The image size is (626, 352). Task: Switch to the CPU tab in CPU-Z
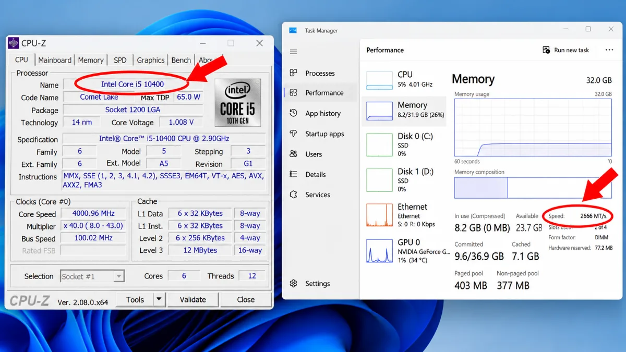pos(22,59)
